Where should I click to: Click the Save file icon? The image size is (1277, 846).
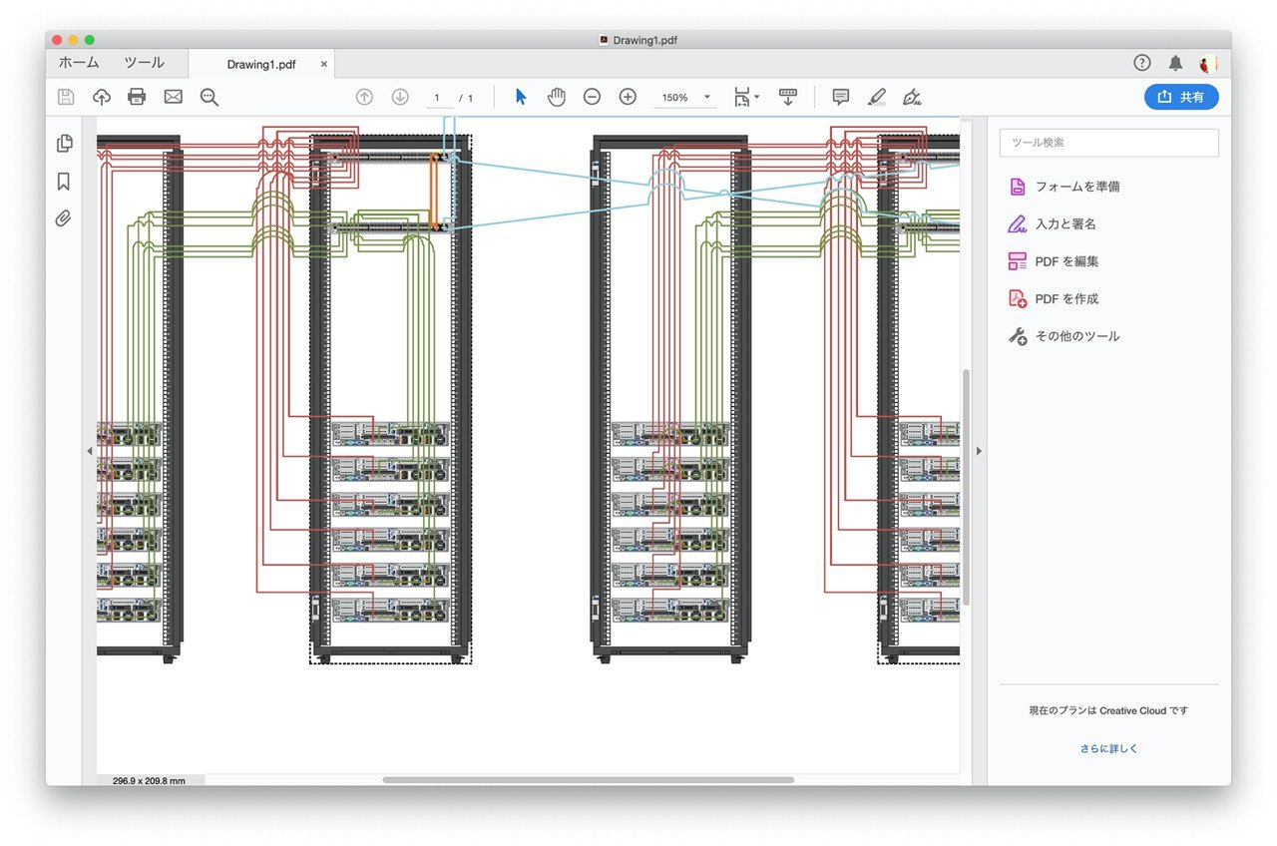pyautogui.click(x=66, y=97)
